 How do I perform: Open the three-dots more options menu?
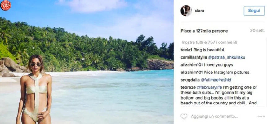click(261, 117)
